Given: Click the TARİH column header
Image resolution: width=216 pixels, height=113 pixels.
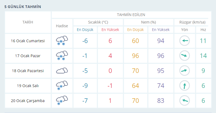Looking at the screenshot, I should pos(28,22).
